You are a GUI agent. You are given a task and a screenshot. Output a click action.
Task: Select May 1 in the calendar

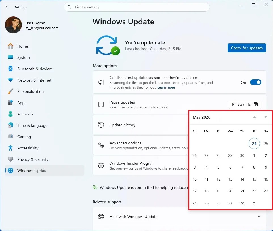[x=254, y=155]
